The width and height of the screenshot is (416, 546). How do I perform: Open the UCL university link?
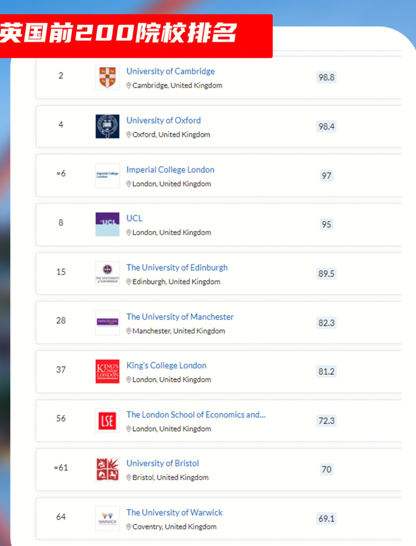[x=134, y=218]
